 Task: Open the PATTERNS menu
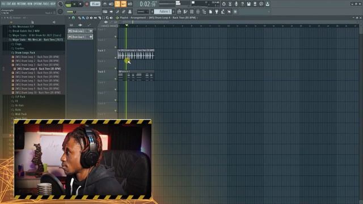click(x=22, y=4)
